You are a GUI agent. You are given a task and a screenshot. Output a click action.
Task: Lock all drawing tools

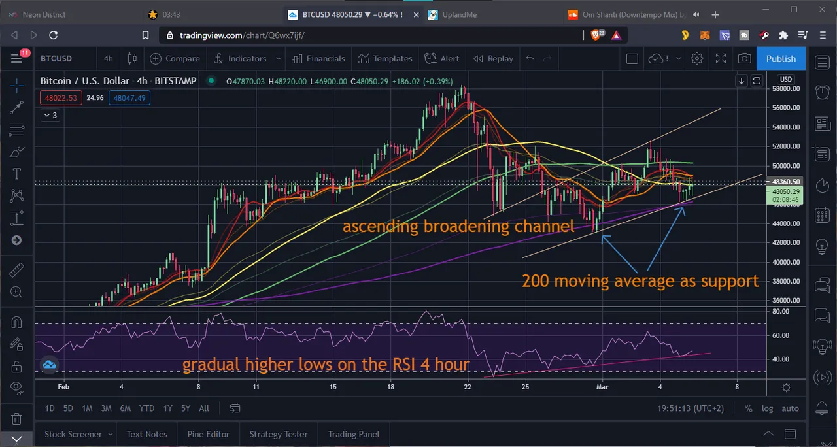click(17, 366)
